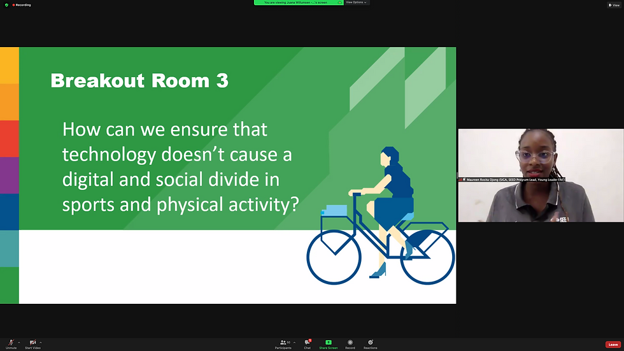Open the Reactions menu
This screenshot has height=351, width=624.
point(370,344)
